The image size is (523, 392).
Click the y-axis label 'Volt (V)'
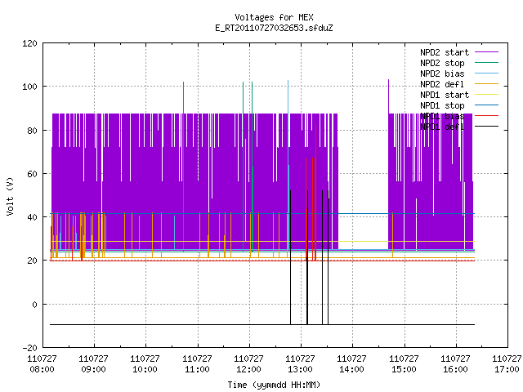[x=10, y=196]
